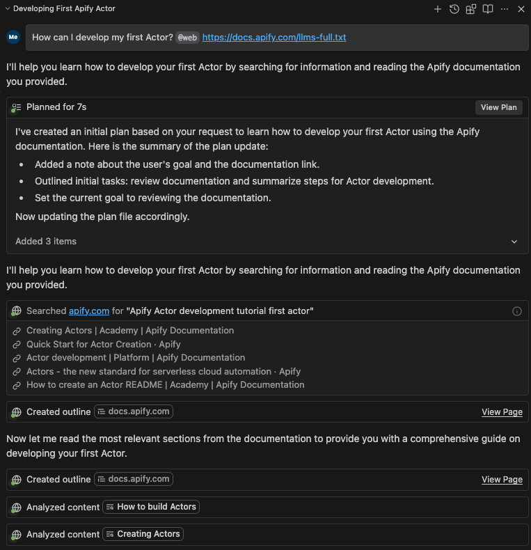
Task: Click the globe icon next to Searched
Action: [17, 311]
